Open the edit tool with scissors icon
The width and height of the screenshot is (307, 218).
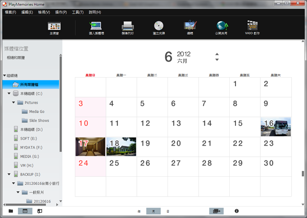(190, 25)
